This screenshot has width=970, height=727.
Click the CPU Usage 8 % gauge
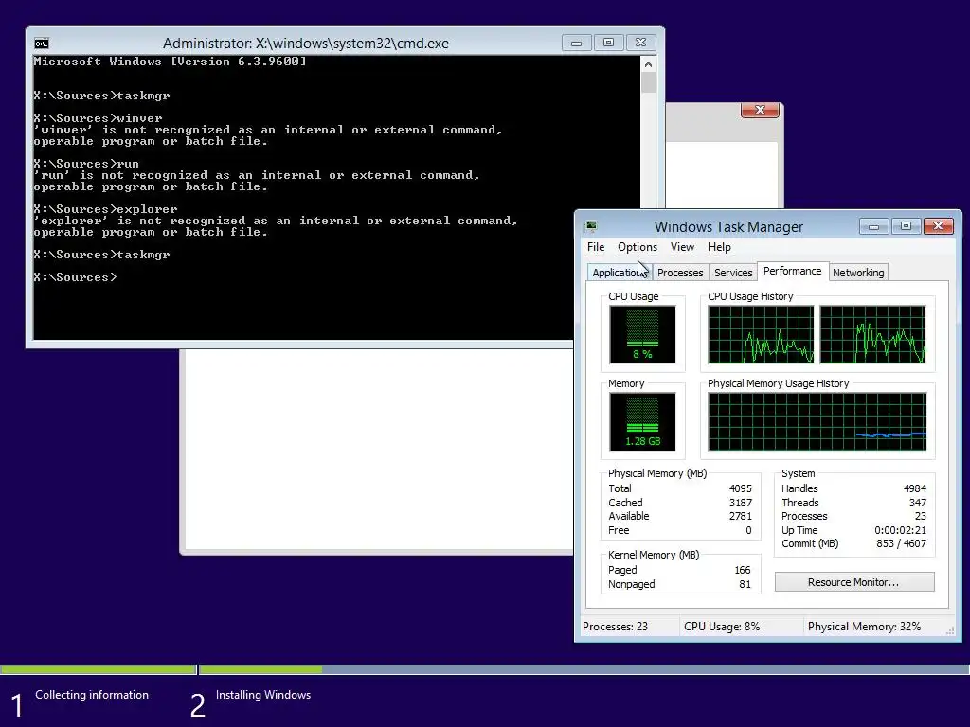tap(642, 334)
